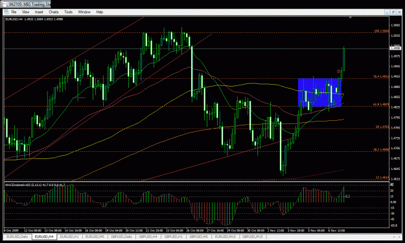Open the File menu
The image size is (405, 243).
(14, 12)
